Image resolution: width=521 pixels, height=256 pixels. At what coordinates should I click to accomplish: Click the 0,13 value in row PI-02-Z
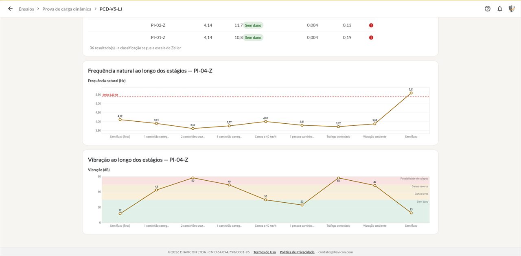coord(347,25)
